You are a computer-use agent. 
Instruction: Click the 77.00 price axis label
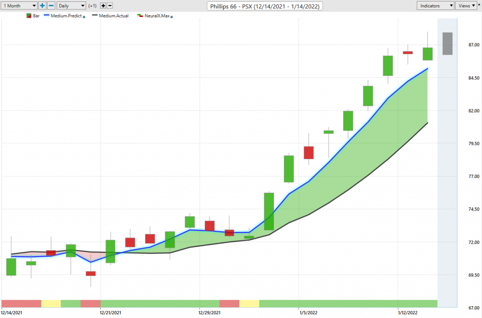click(474, 176)
